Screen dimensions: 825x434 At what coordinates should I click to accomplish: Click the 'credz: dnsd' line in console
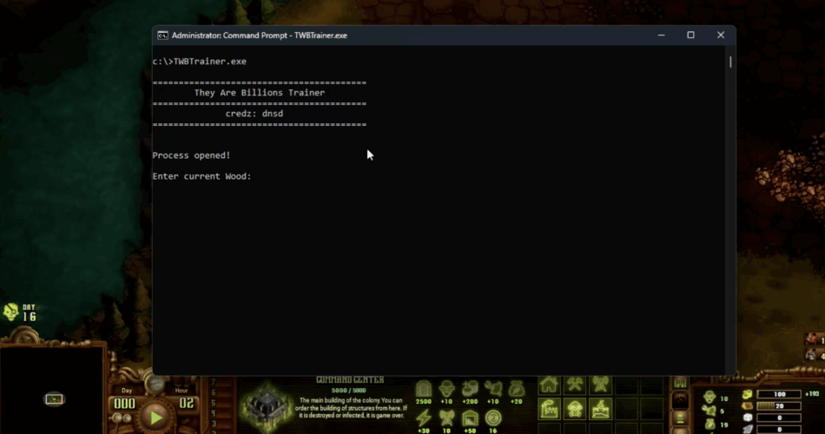coord(254,114)
